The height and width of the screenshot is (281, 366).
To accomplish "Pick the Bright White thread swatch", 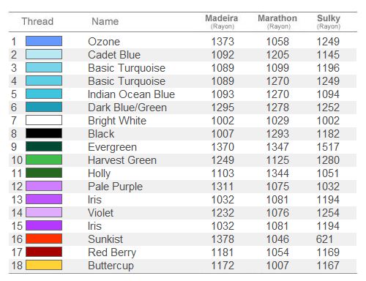I will point(44,120).
